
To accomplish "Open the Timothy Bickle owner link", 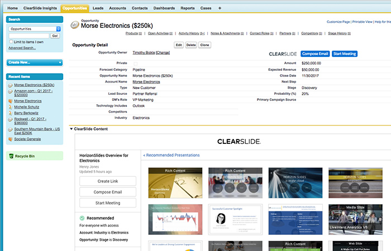I will [x=144, y=53].
